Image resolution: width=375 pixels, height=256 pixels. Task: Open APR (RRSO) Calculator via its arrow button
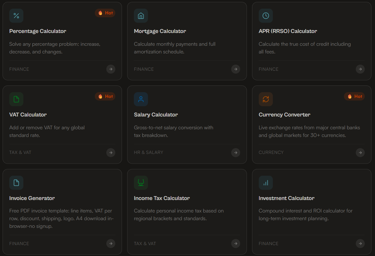pos(360,69)
